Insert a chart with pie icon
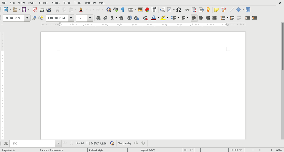Image resolution: width=284 pixels, height=152 pixels. (147, 10)
